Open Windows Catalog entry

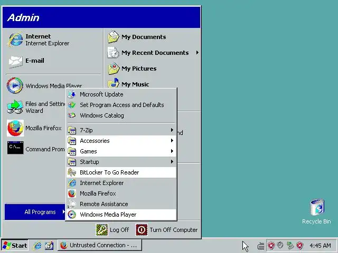(x=121, y=115)
